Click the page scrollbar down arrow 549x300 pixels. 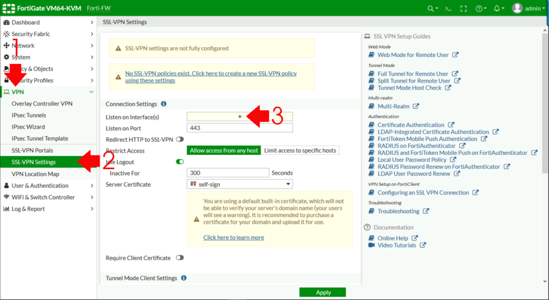pyautogui.click(x=545, y=281)
